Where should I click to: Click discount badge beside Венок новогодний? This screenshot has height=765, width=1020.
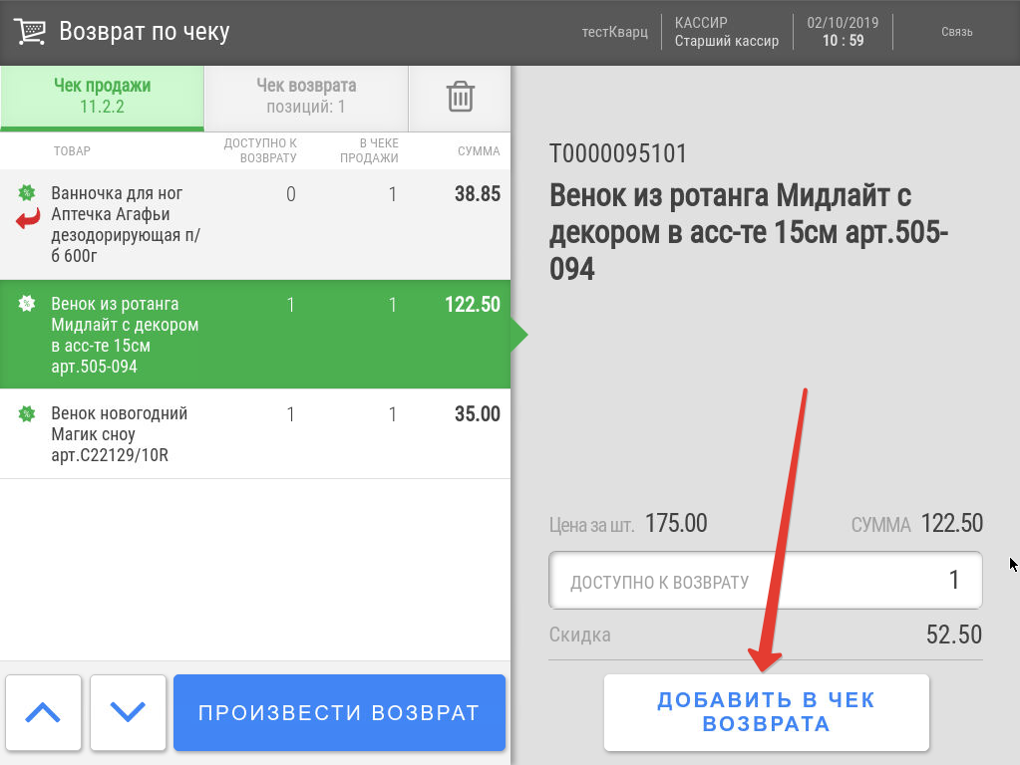[x=27, y=413]
